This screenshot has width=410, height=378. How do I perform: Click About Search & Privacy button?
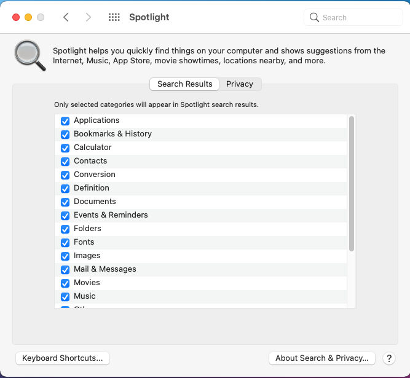click(322, 358)
